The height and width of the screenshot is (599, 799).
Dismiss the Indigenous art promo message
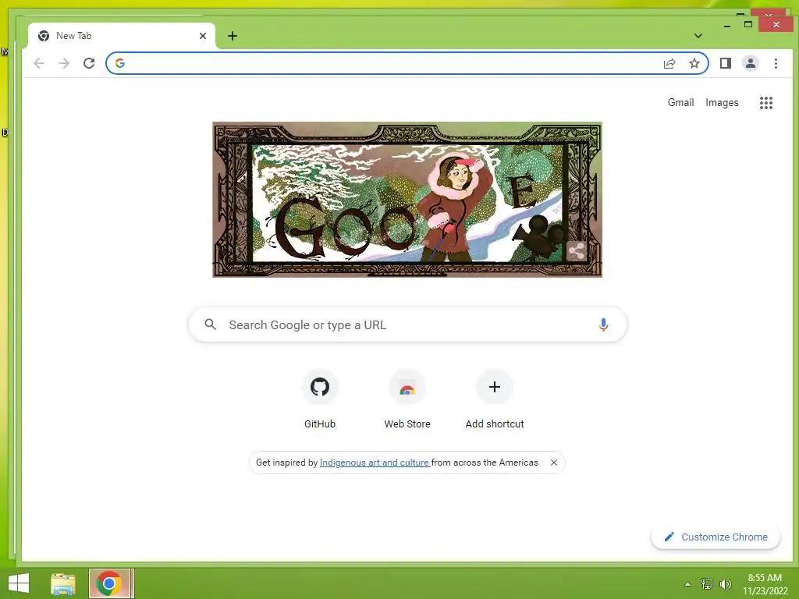554,463
